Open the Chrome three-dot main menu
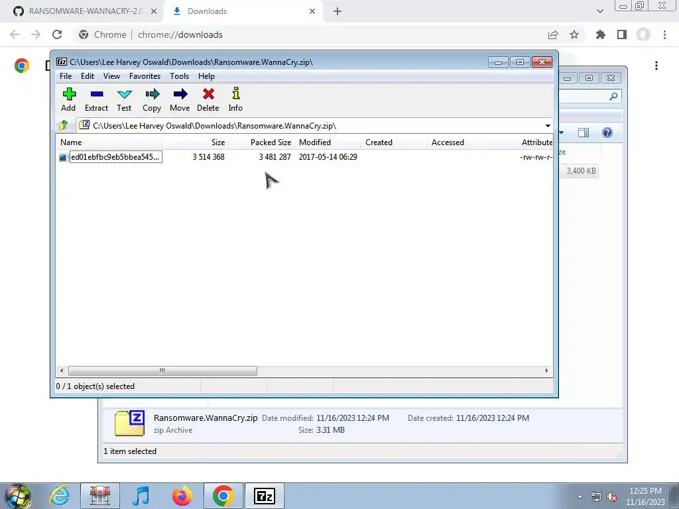679x509 pixels. tap(664, 34)
